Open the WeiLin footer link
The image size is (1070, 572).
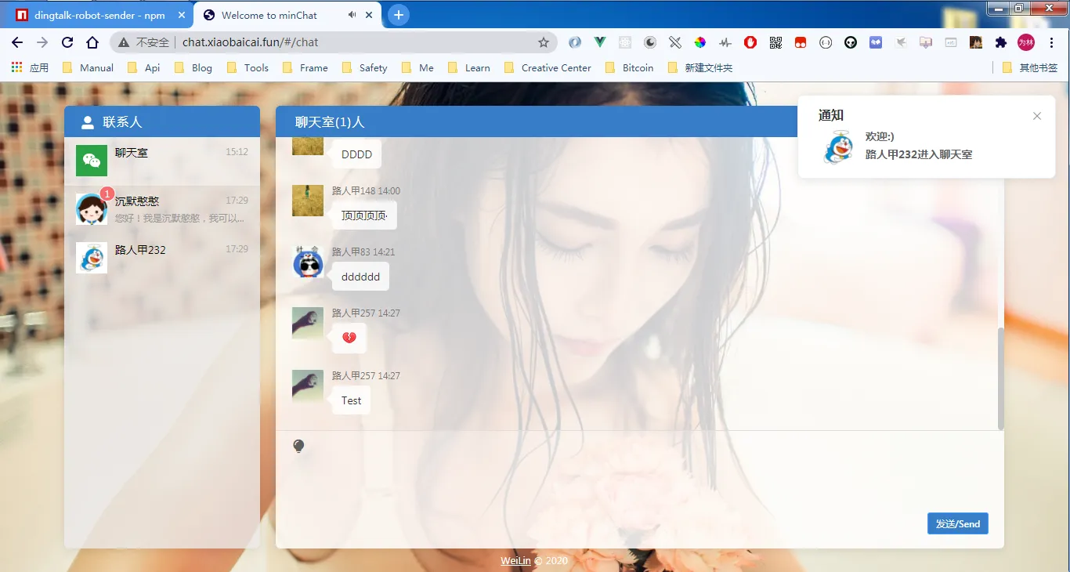515,560
